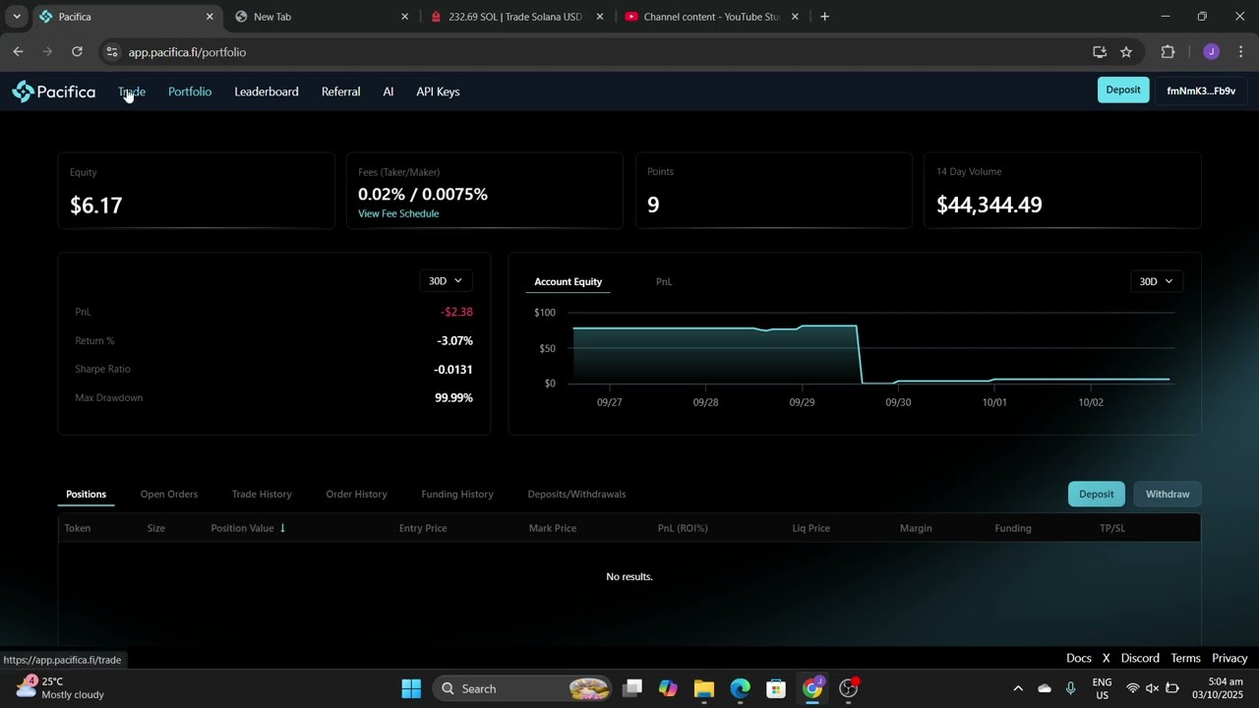Toggle sort on Position Value column
Screen dimensions: 1259x708
[247, 528]
